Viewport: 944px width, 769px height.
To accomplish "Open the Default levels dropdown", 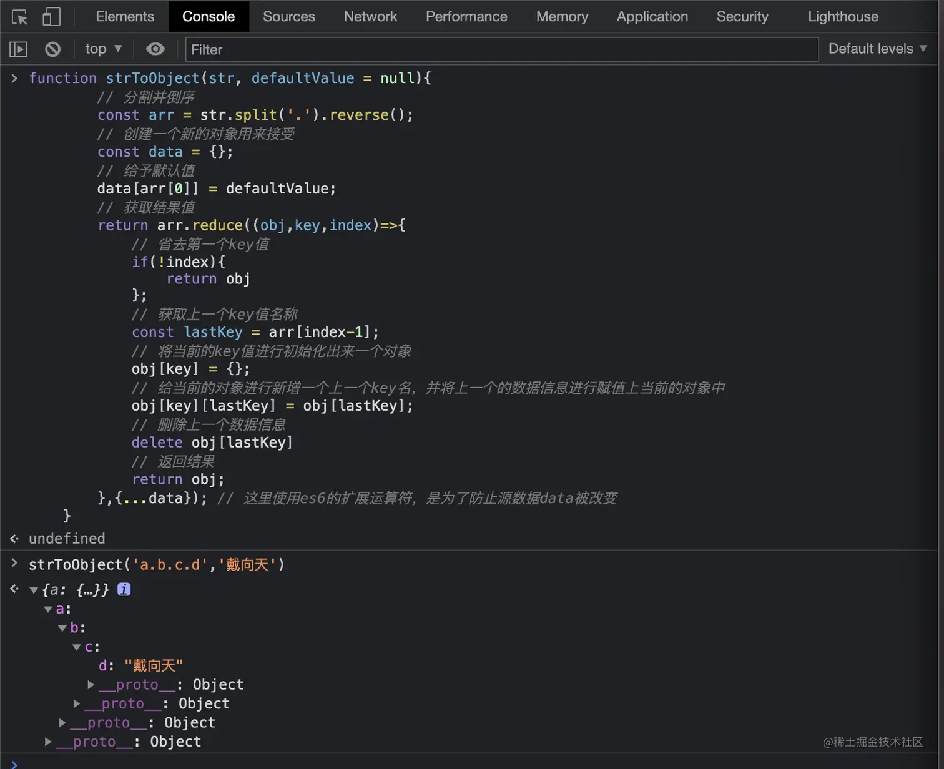I will (x=877, y=49).
